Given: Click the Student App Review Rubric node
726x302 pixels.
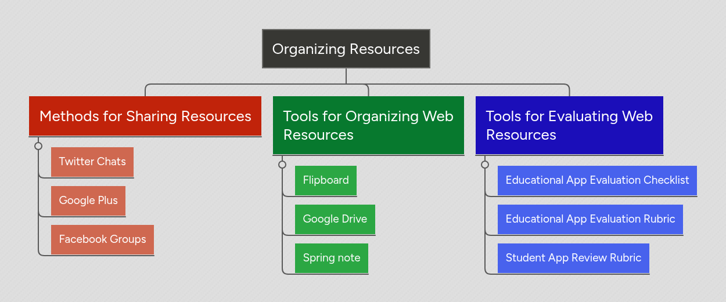Looking at the screenshot, I should [x=573, y=258].
